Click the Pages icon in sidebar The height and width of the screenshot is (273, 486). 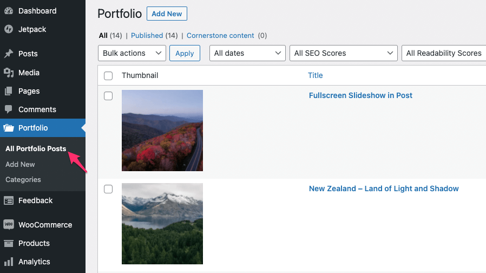9,91
